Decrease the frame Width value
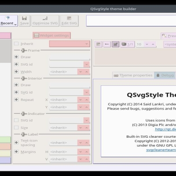The height and width of the screenshot is (176, 176). pos(81,72)
